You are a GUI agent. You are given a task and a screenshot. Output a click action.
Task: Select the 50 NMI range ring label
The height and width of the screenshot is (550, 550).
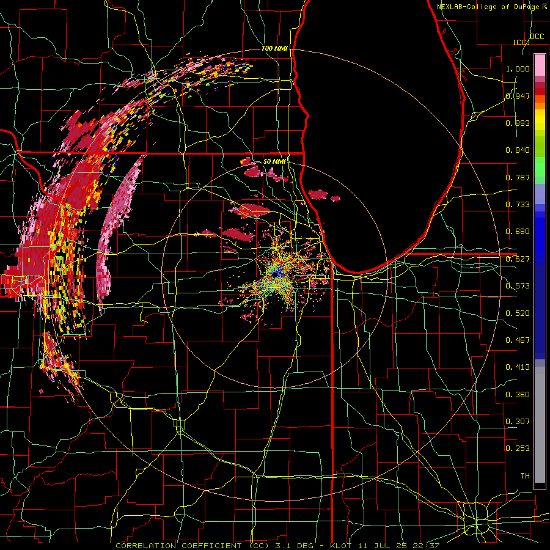tap(274, 161)
